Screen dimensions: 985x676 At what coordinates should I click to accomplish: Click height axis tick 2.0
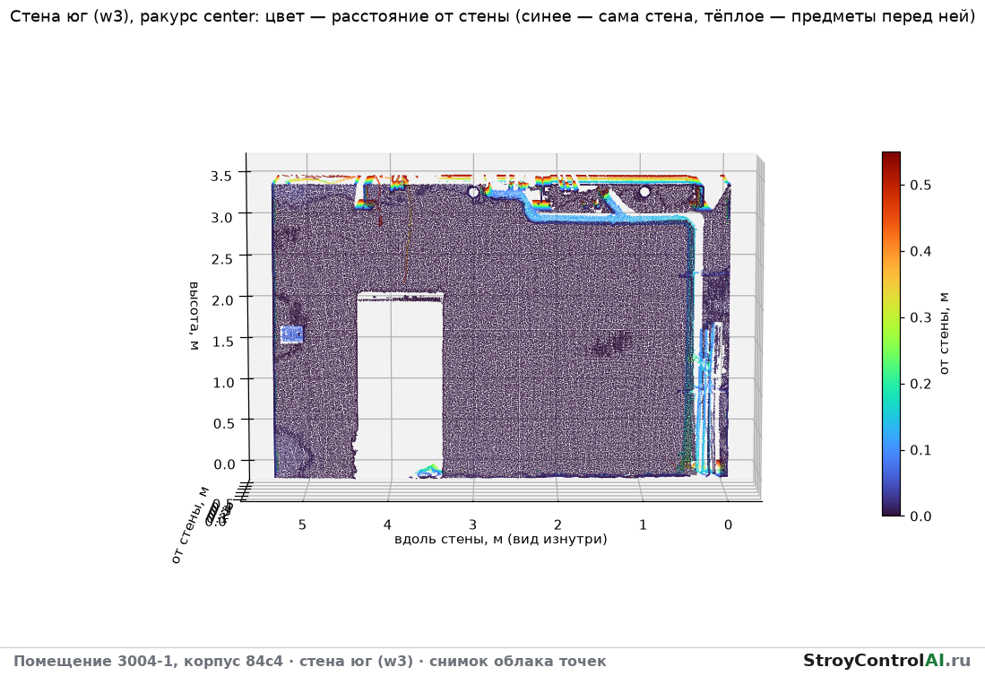(x=223, y=300)
